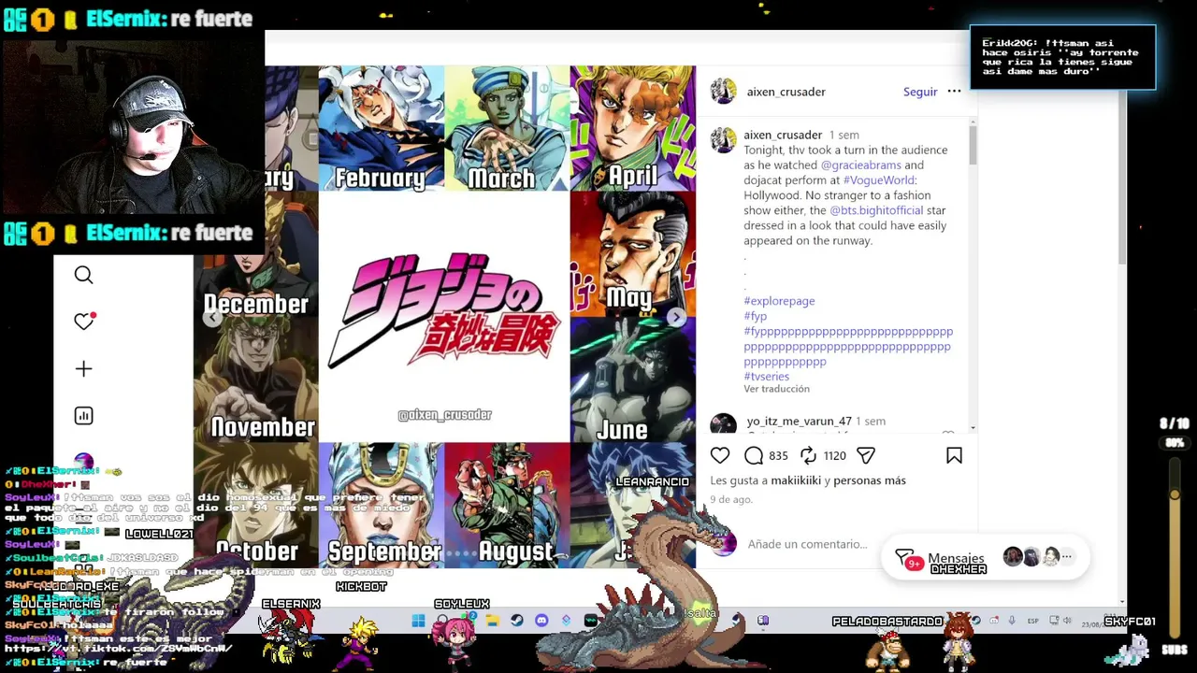The height and width of the screenshot is (673, 1197).
Task: Open Steam from the taskbar
Action: 516,621
